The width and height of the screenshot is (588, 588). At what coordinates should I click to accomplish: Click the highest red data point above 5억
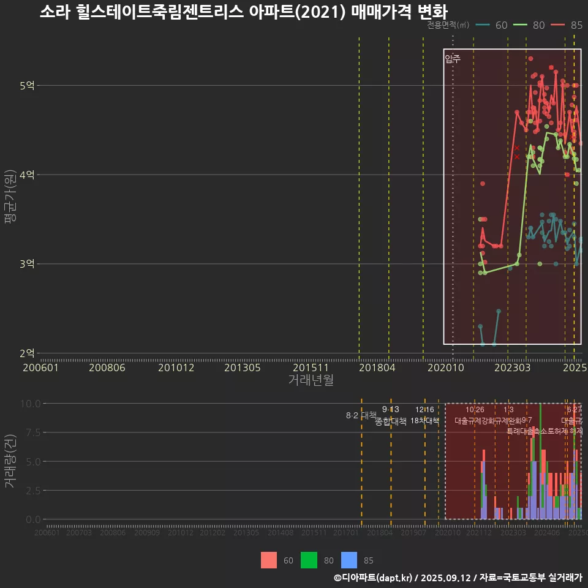(530, 59)
